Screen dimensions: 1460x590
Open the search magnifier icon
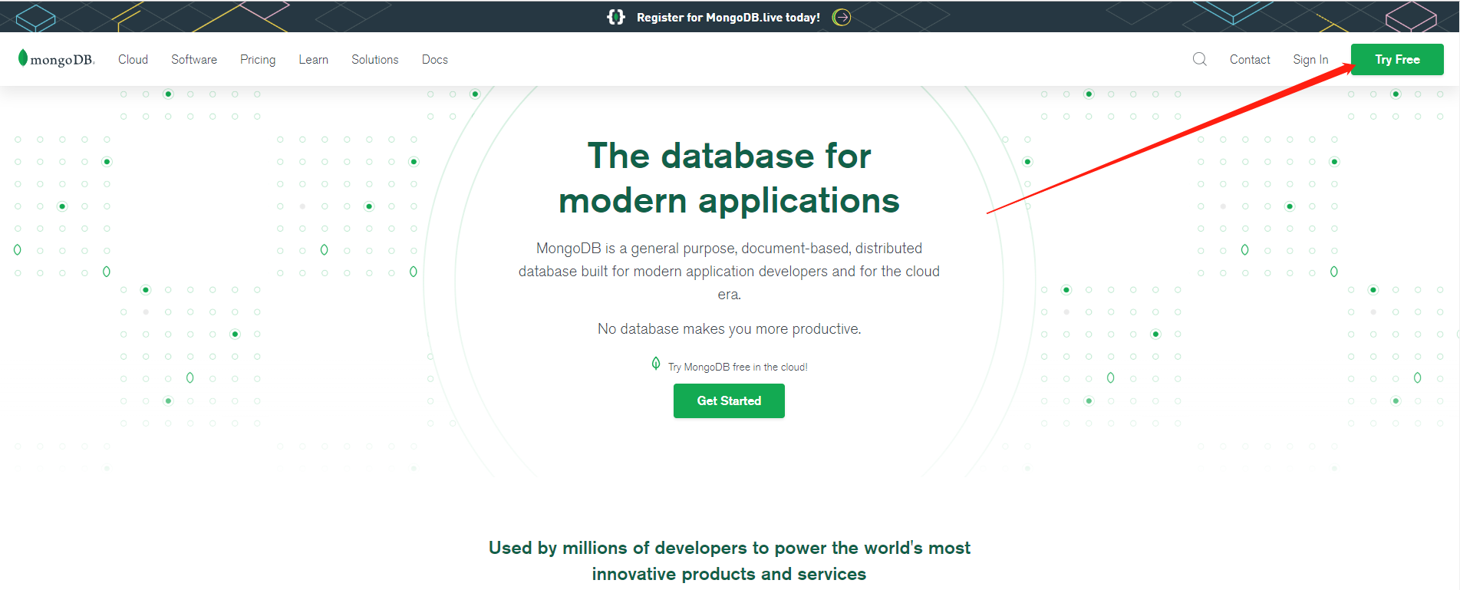click(x=1200, y=59)
